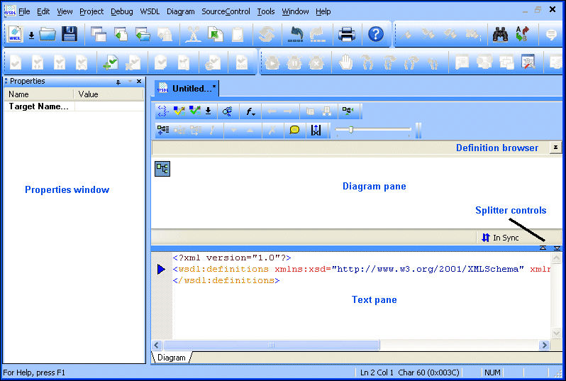Open the folder icon in toolbar
This screenshot has width=566, height=381.
pyautogui.click(x=48, y=34)
